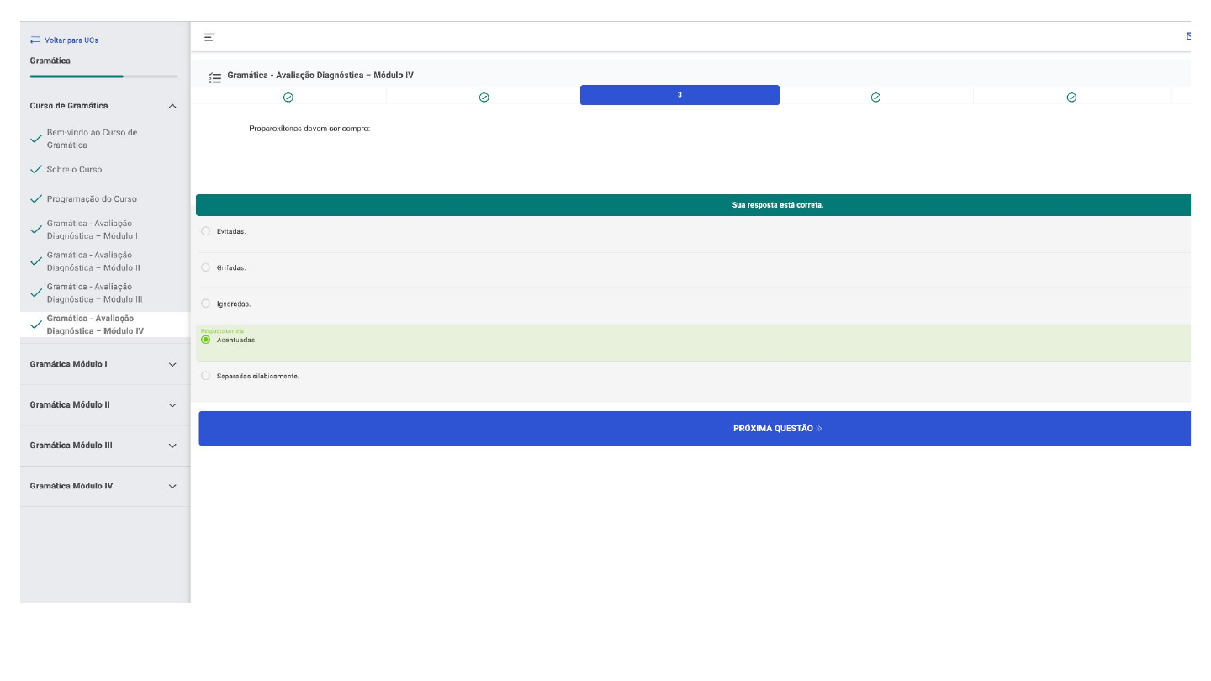1211x681 pixels.
Task: Open question 2 checkmark step
Action: point(484,98)
